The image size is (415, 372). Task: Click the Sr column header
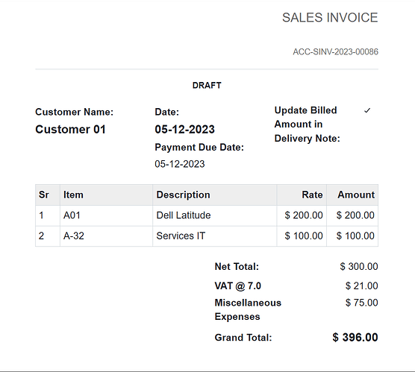pyautogui.click(x=44, y=195)
